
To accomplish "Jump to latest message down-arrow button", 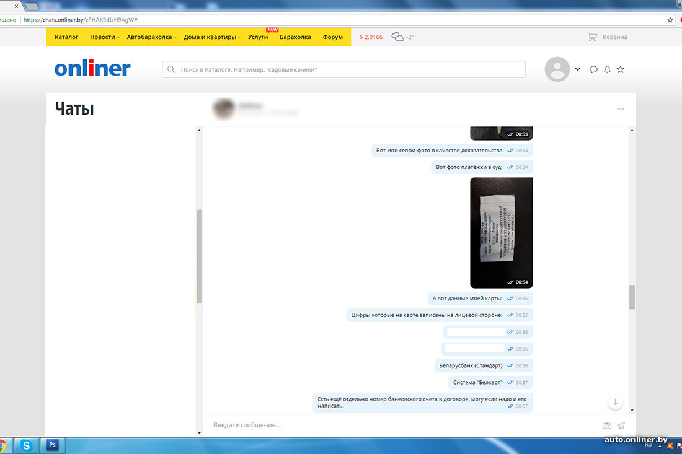I will (x=615, y=403).
